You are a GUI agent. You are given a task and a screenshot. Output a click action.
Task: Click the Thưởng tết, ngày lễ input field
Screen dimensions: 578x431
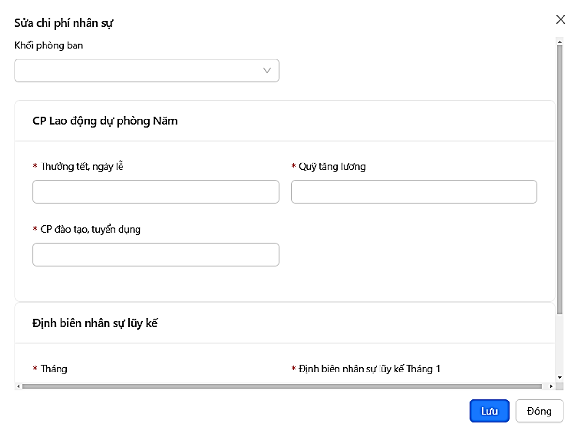156,192
